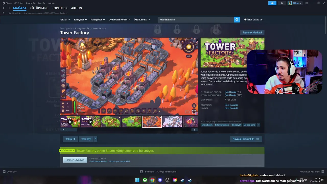Open the announcements megaphone button
This screenshot has width=327, height=184.
[x=272, y=3]
